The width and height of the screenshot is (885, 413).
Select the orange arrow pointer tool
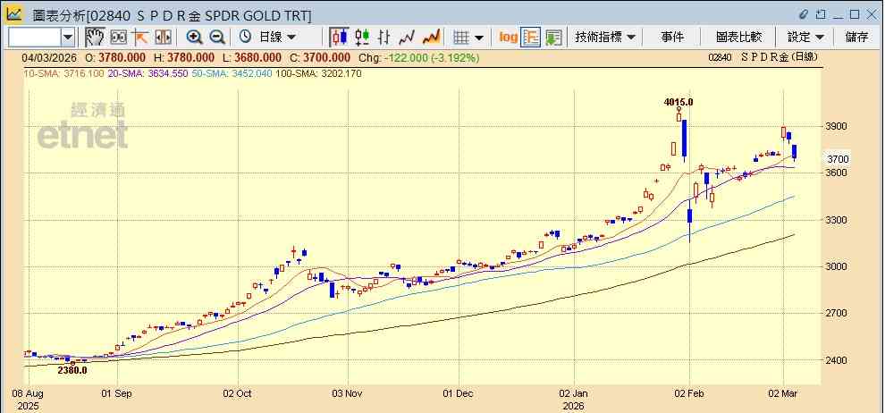(140, 38)
